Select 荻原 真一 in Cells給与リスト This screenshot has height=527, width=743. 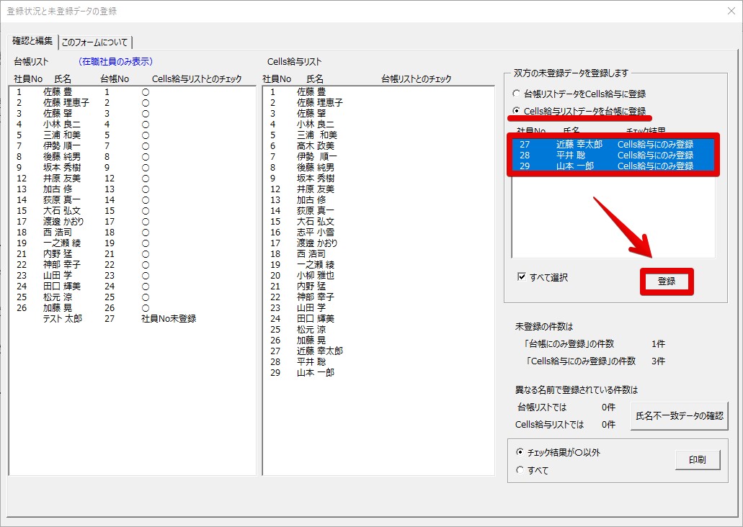pyautogui.click(x=378, y=211)
